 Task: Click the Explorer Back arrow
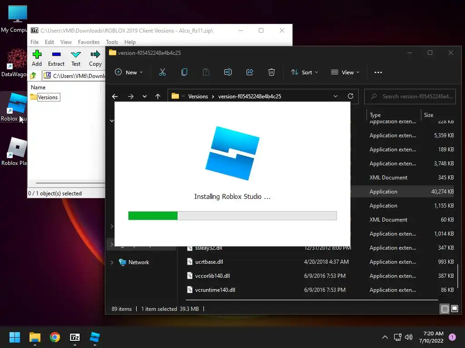tap(115, 97)
